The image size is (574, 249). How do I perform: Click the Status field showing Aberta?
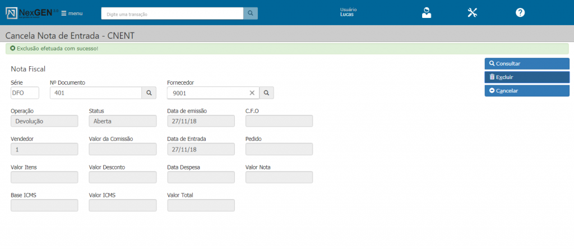[x=122, y=121]
